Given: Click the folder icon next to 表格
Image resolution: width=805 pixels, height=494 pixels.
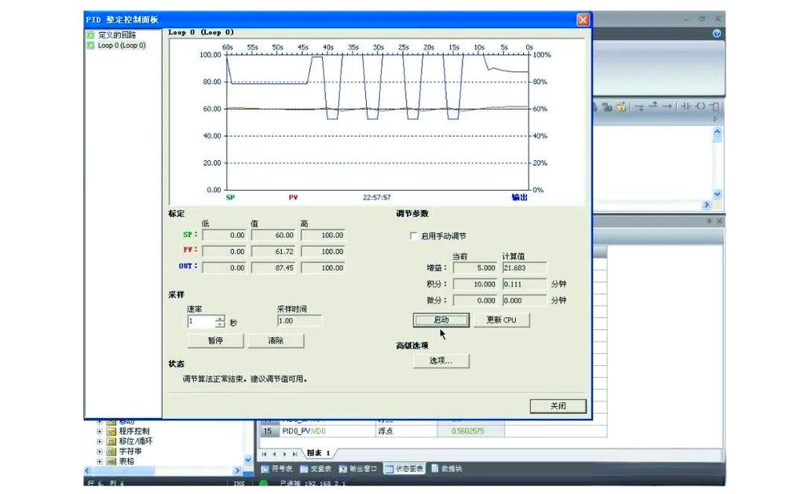Looking at the screenshot, I should coord(112,461).
